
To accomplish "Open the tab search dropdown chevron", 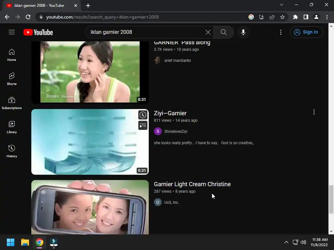I will (x=281, y=5).
